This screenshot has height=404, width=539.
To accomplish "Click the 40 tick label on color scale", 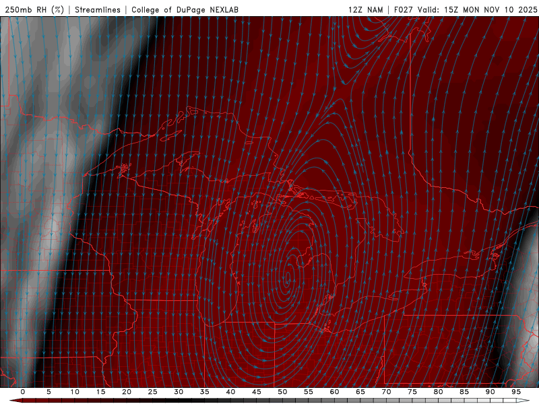I will 230,392.
